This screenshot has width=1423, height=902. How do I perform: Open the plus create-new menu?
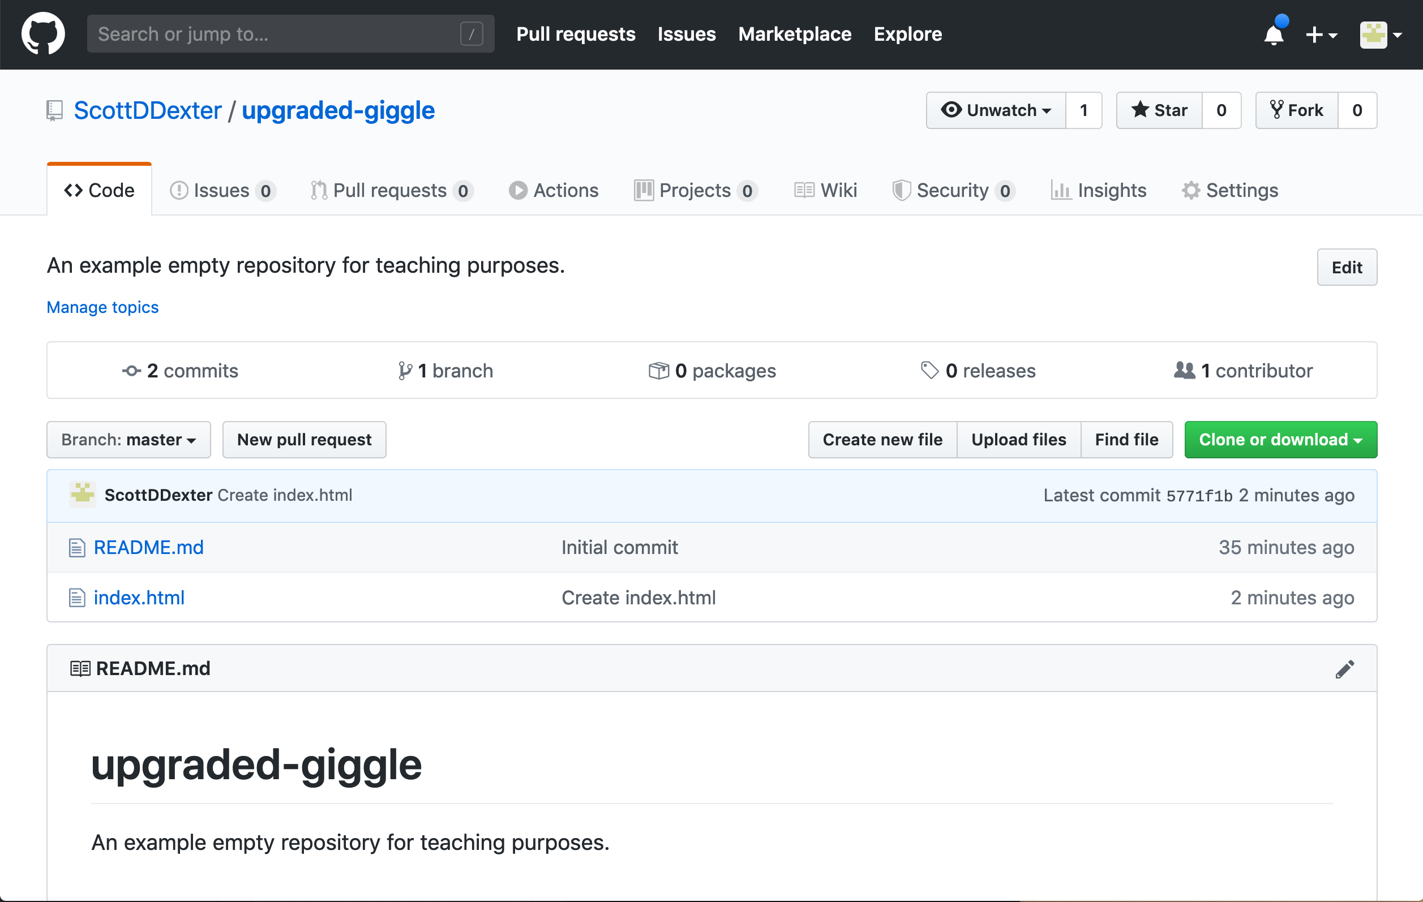(x=1321, y=35)
